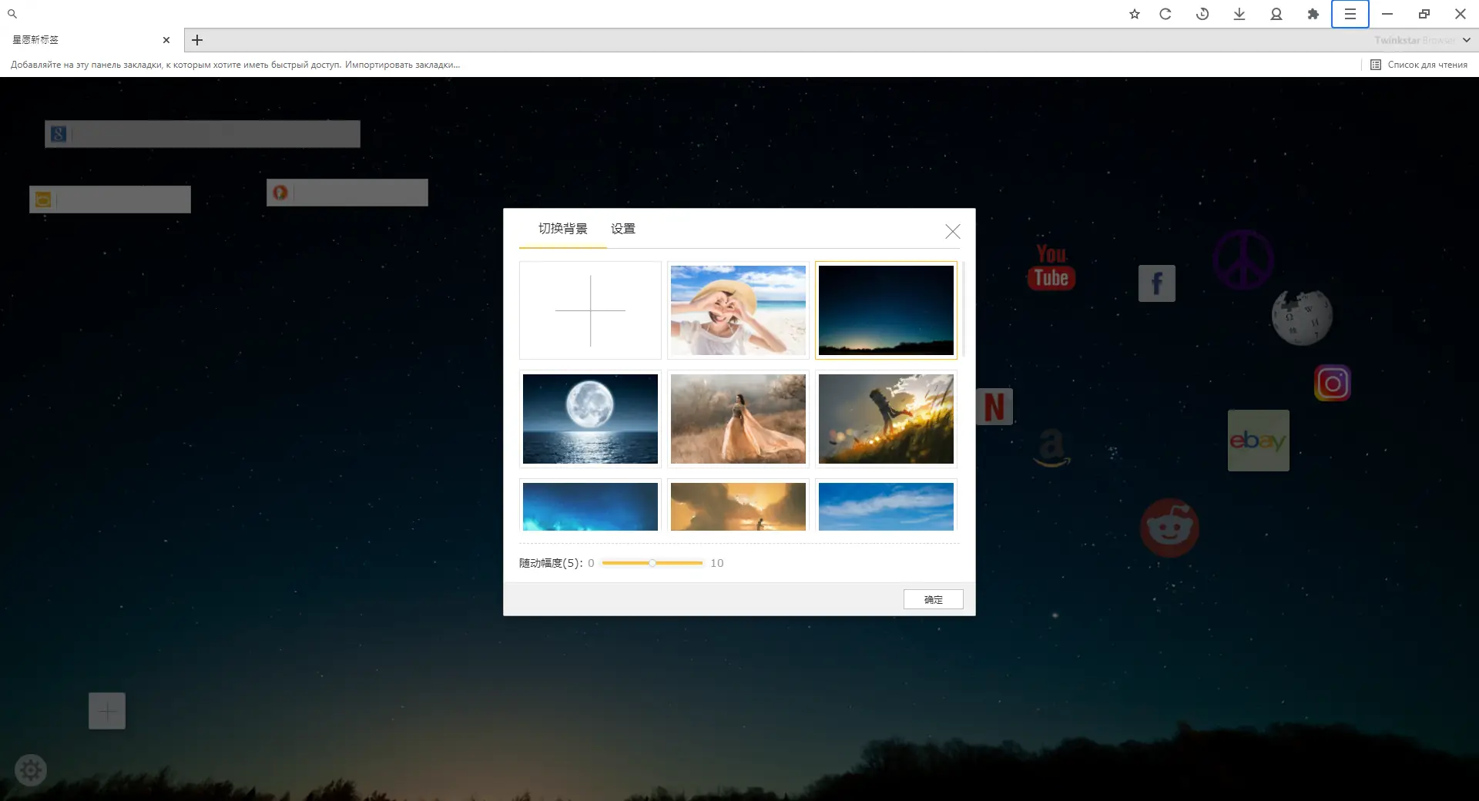This screenshot has width=1479, height=801.
Task: Choose the beach woman background image
Action: pos(737,310)
